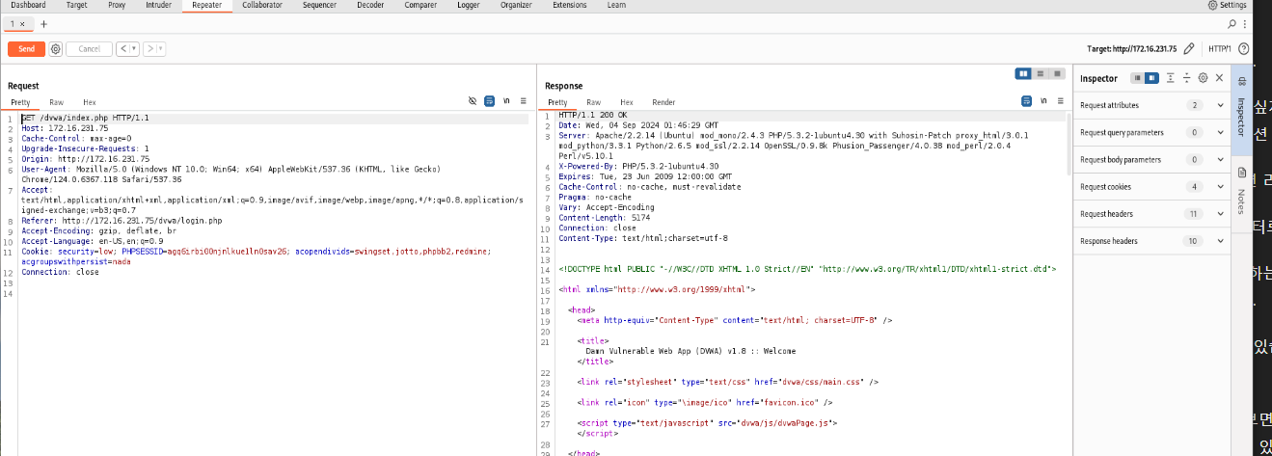Viewport: 1272px width, 456px height.
Task: Open the next-request history dropdown arrow
Action: tap(159, 49)
